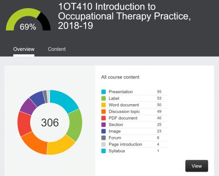The height and width of the screenshot is (176, 219).
Task: Switch to the Content tab
Action: tap(57, 49)
